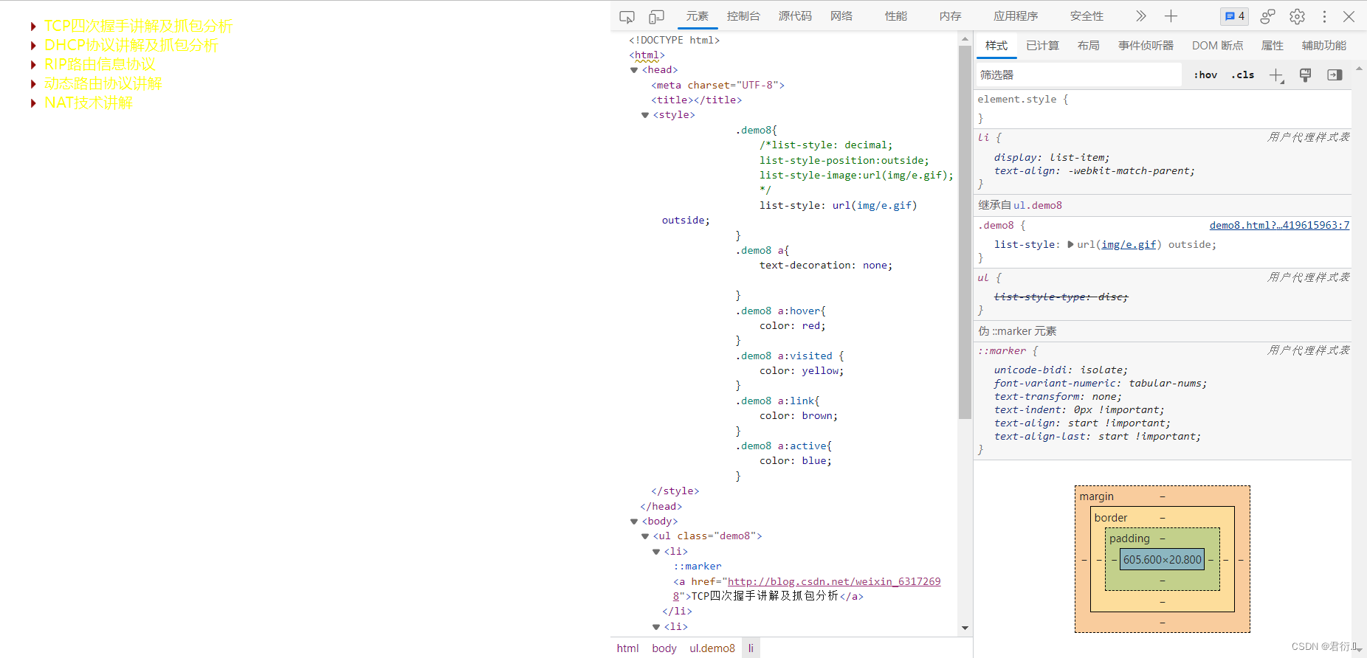This screenshot has height=658, width=1367.
Task: Toggle the :hov element state button
Action: tap(1205, 75)
